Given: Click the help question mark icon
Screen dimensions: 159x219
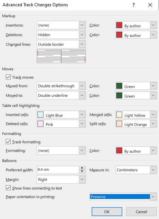Looking at the screenshot, I should 134,5.
